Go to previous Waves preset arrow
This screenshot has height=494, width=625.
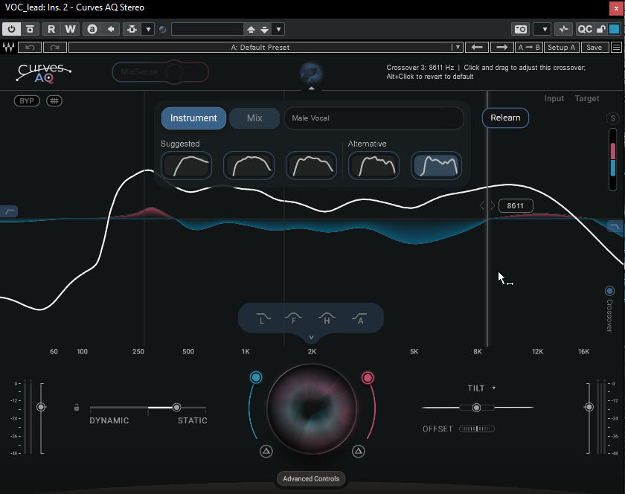tap(477, 47)
